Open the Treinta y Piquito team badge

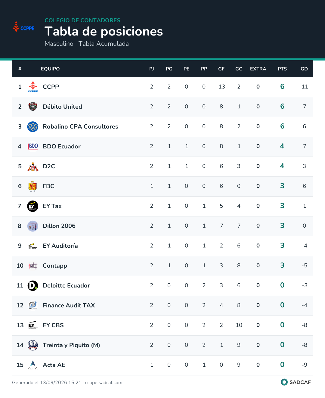point(33,345)
